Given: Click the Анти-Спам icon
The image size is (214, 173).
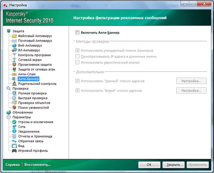Looking at the screenshot, I should pyautogui.click(x=14, y=74).
